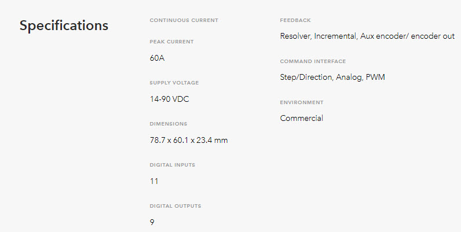The image size is (461, 232).
Task: Click the Dimensions label
Action: click(169, 124)
